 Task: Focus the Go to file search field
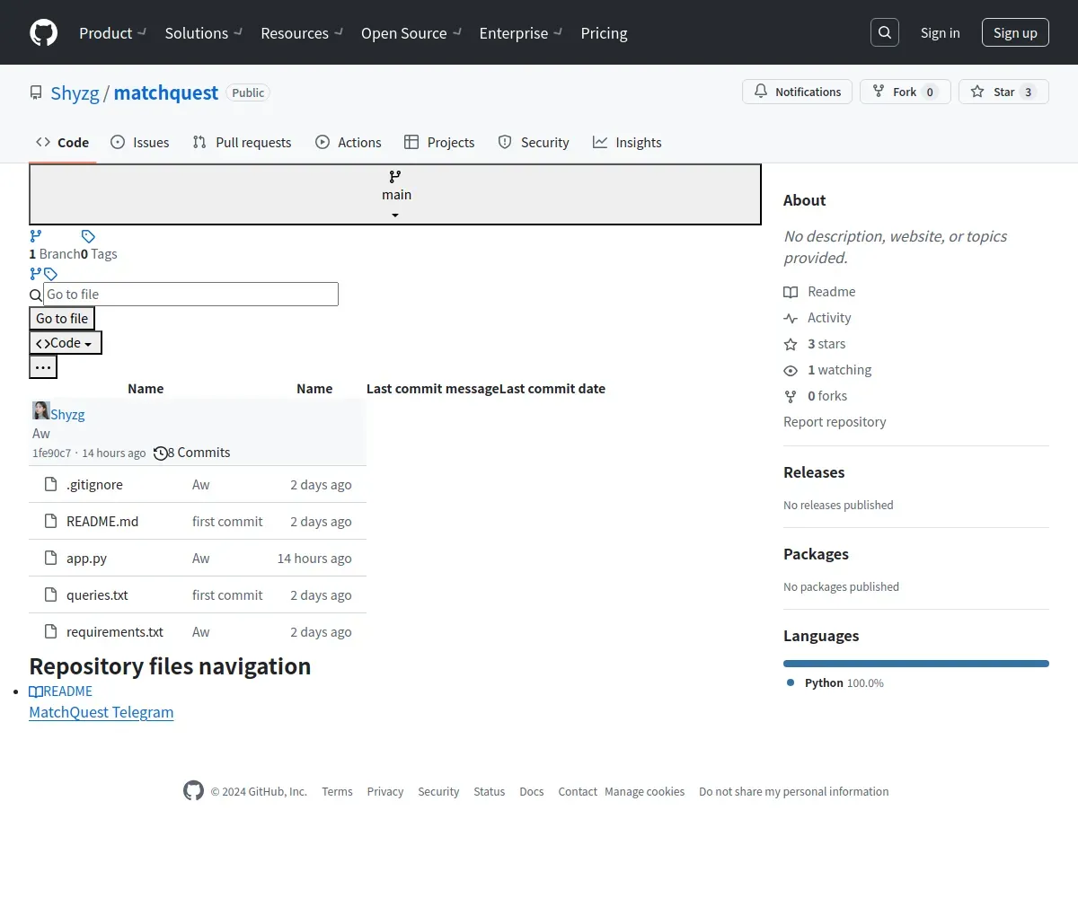(190, 294)
